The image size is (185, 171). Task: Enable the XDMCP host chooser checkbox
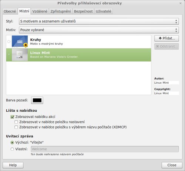pos(16,127)
